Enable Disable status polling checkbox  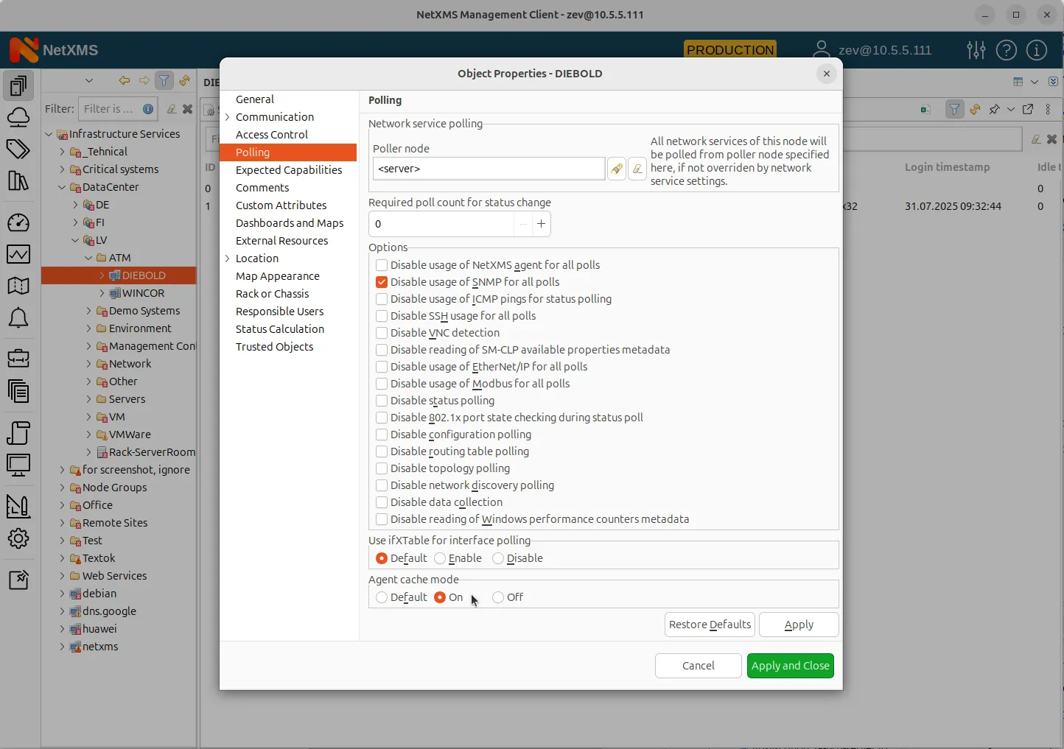click(382, 401)
